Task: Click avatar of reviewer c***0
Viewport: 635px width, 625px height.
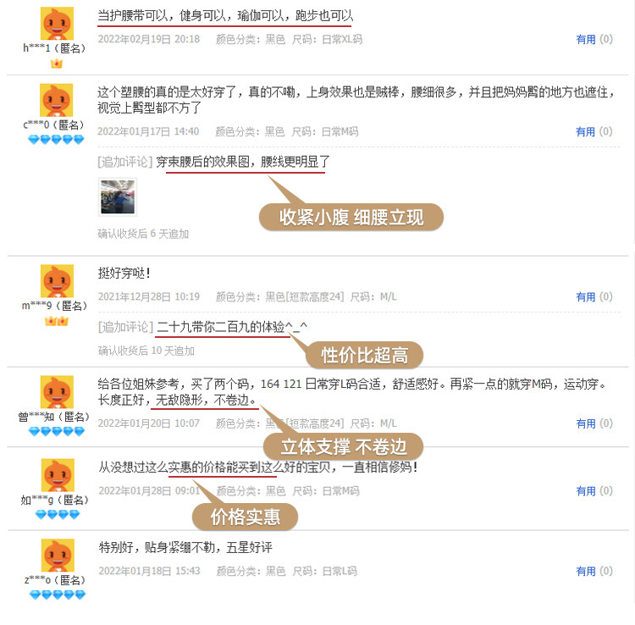Action: [x=56, y=100]
